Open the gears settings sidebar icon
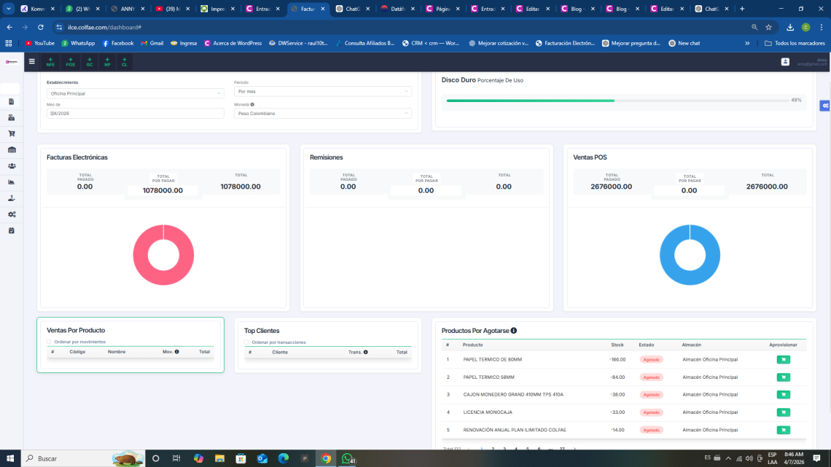The image size is (831, 467). [12, 214]
